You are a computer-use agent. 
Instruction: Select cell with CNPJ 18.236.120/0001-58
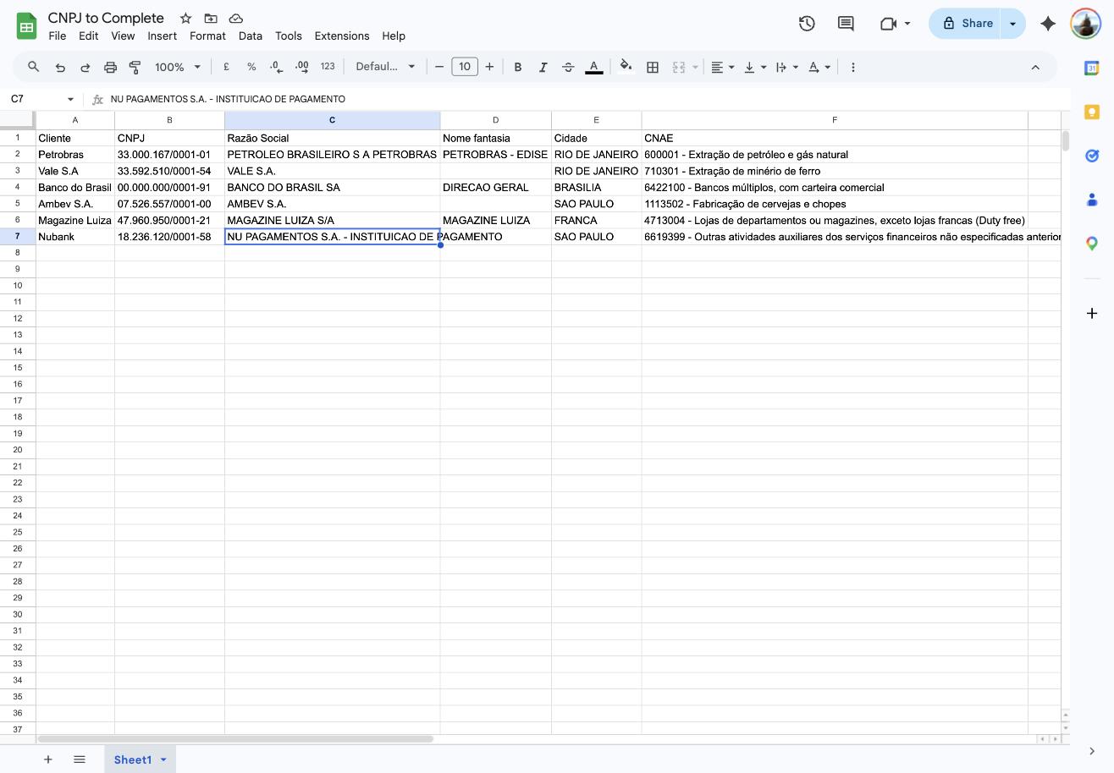(x=169, y=237)
